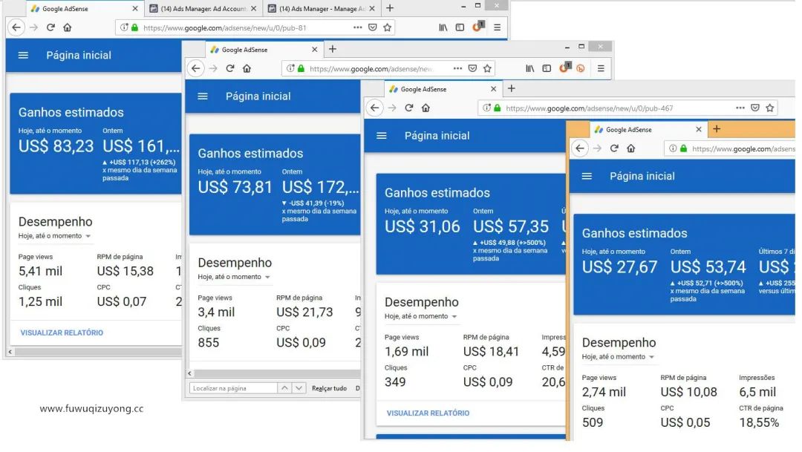Open Library icon in the pub-81 window
Viewport: 802px width, 452px height.
pos(443,27)
